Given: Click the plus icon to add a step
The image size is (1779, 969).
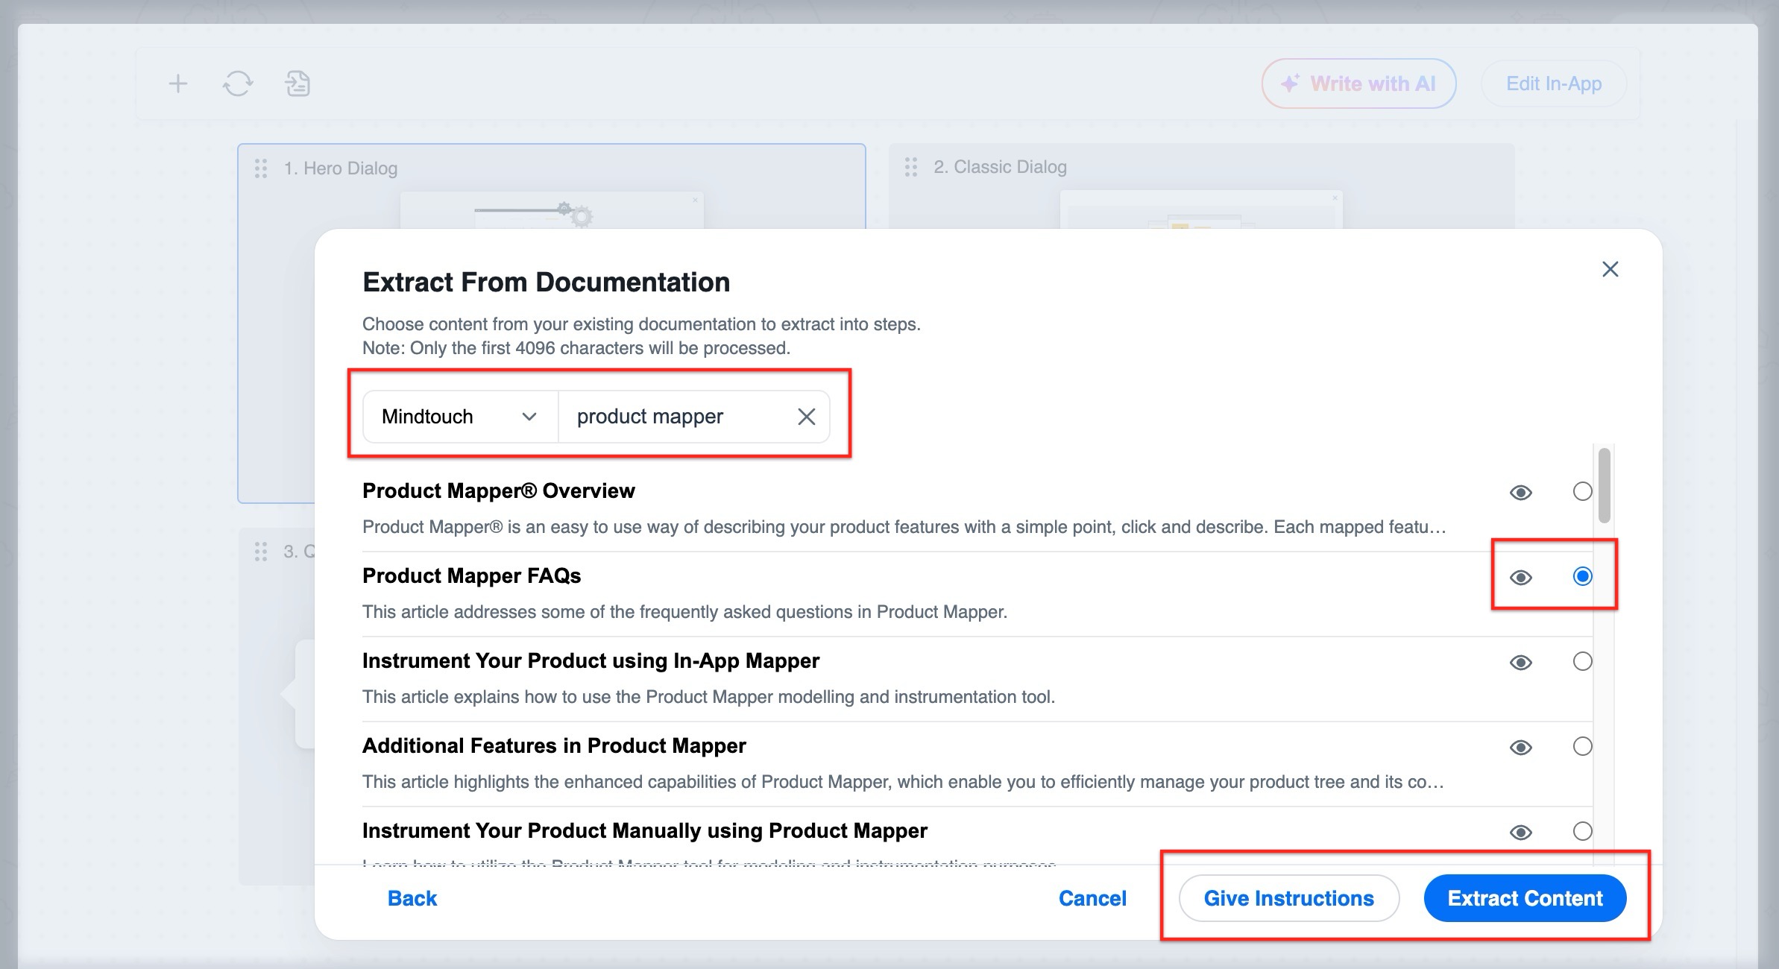Looking at the screenshot, I should [x=178, y=83].
